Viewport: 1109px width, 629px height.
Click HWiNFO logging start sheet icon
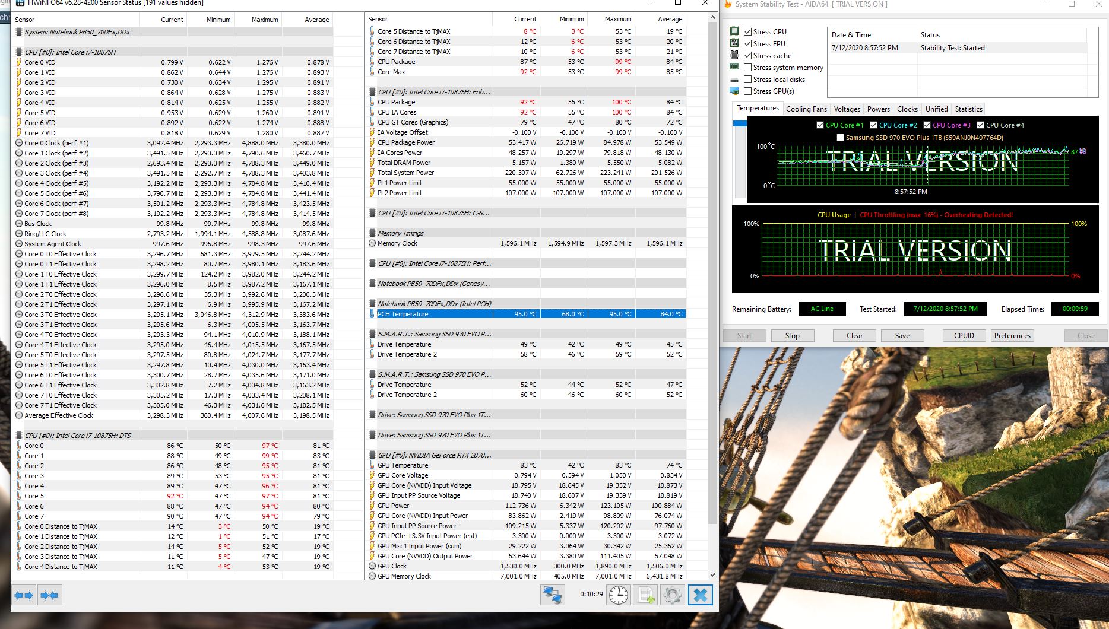coord(646,595)
